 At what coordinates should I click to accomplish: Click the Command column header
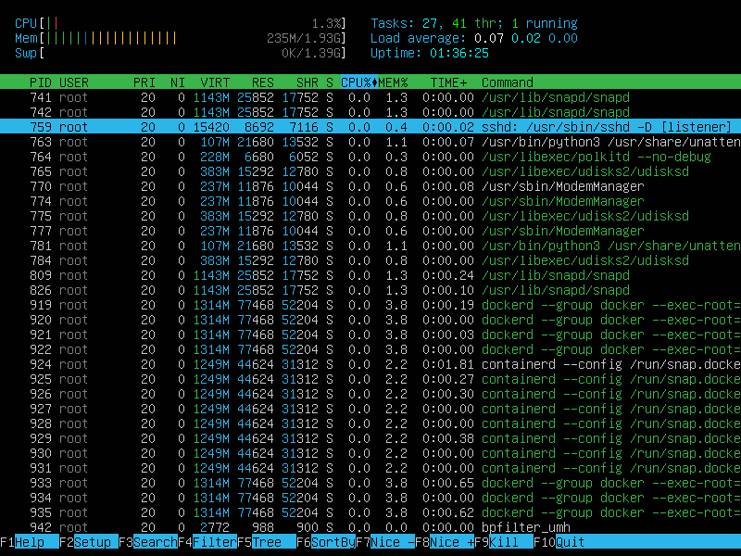click(x=508, y=82)
